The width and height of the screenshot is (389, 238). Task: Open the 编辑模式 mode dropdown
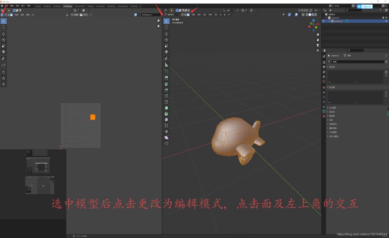pos(172,14)
